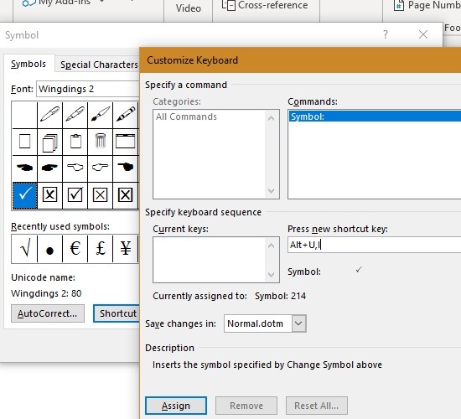
Task: Click the Video button in the ribbon
Action: point(189,8)
